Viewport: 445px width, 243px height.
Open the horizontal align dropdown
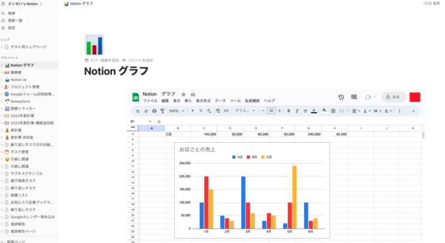pyautogui.click(x=356, y=111)
